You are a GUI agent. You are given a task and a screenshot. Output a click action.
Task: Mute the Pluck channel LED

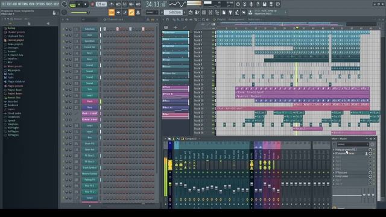63,101
